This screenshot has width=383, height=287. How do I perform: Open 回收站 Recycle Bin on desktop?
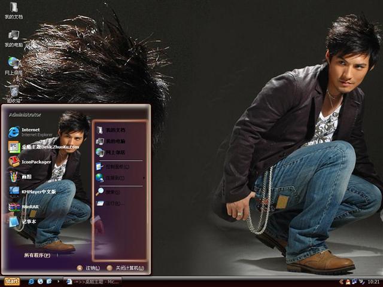pyautogui.click(x=13, y=93)
